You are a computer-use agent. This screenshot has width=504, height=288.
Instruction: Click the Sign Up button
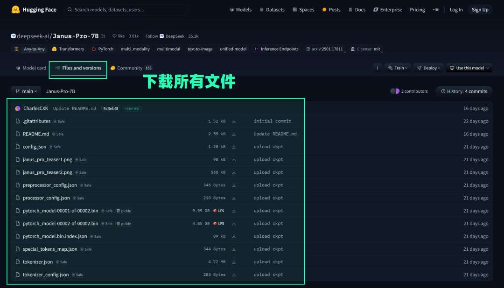coord(480,10)
